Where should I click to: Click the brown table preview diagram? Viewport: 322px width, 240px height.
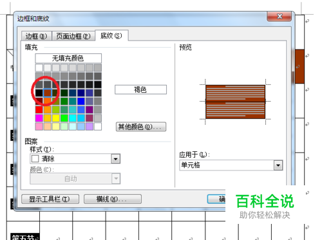tap(235, 102)
